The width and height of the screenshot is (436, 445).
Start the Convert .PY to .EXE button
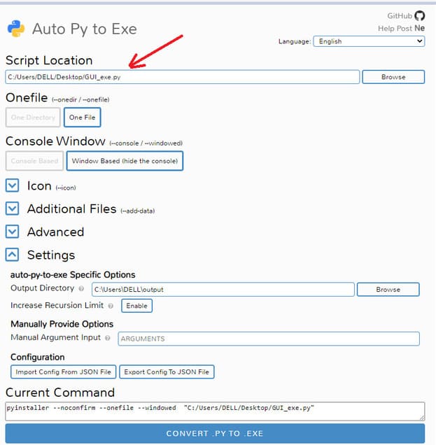pyautogui.click(x=215, y=433)
